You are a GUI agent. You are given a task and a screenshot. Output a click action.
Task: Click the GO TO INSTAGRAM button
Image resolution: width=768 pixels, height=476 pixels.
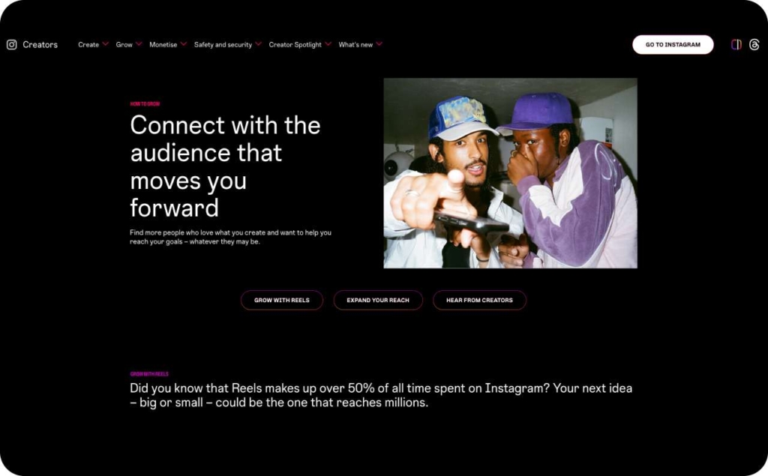pyautogui.click(x=673, y=44)
